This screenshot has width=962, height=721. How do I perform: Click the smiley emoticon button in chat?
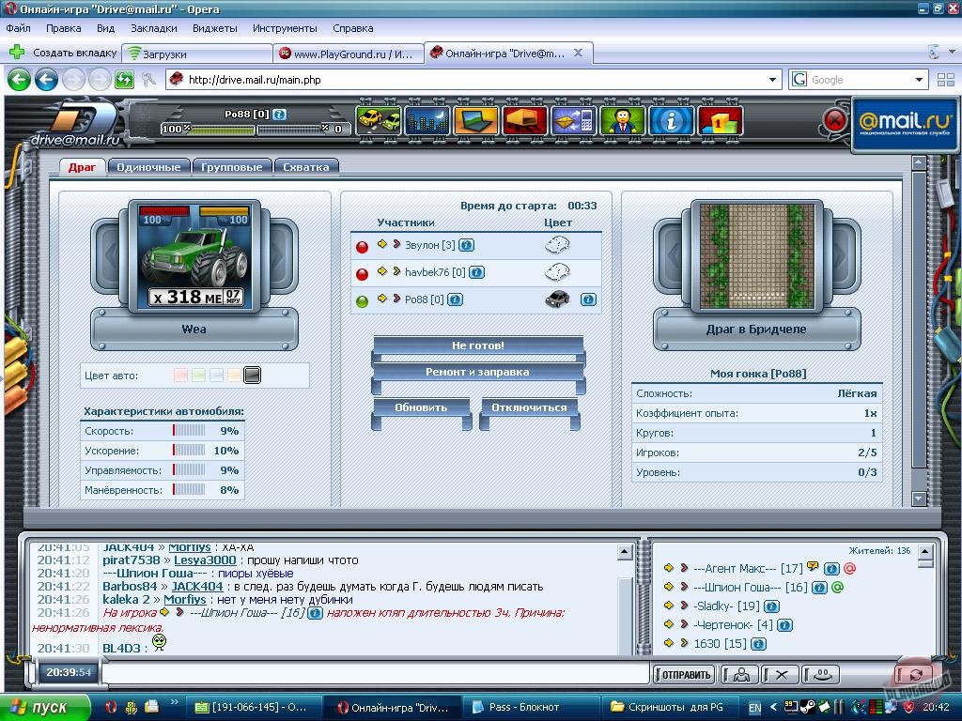coord(820,674)
